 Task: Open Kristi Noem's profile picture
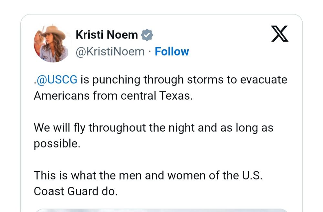[x=51, y=44]
